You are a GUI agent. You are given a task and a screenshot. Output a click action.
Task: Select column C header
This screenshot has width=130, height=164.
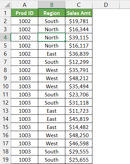[x=79, y=5]
